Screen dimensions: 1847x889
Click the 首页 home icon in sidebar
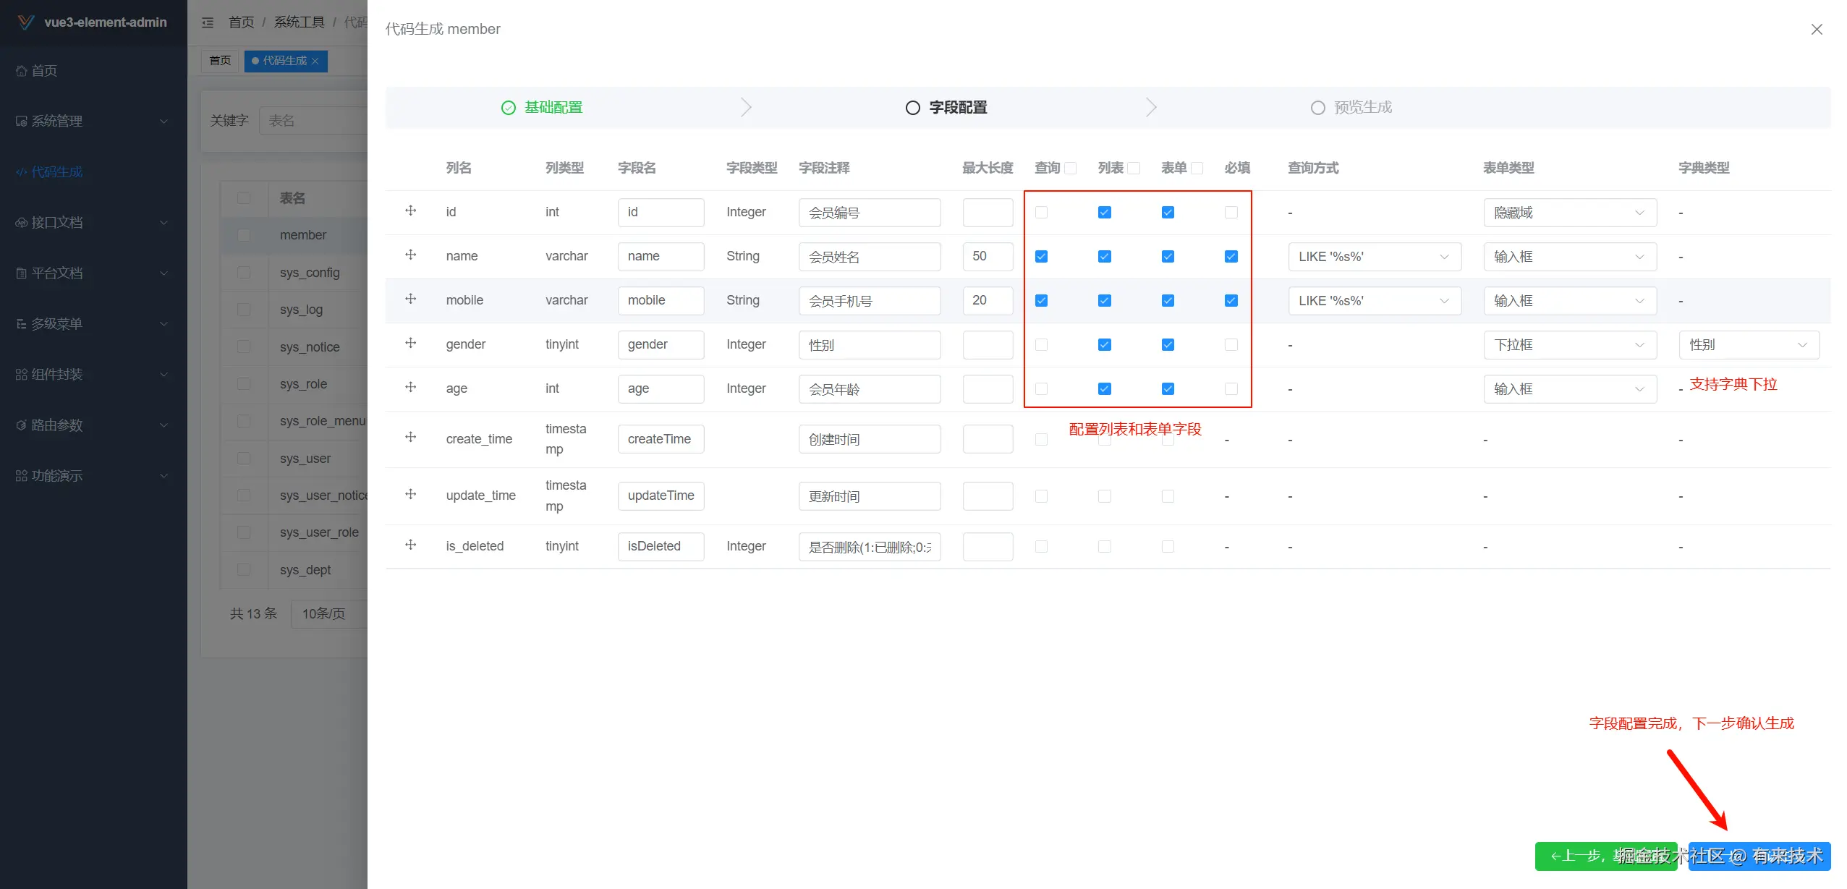(22, 71)
